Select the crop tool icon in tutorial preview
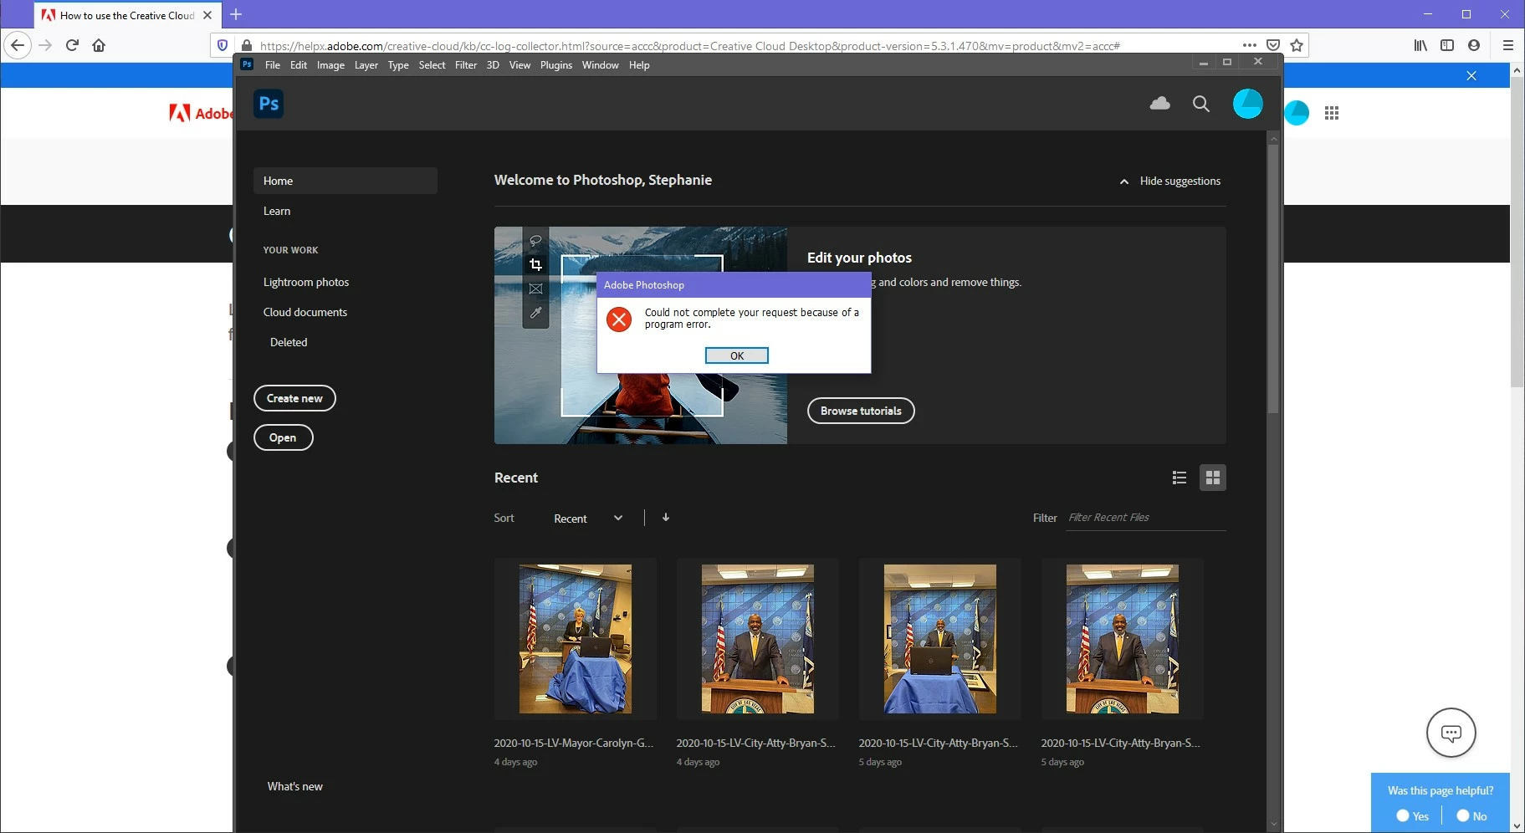Screen dimensions: 1525x833 pos(535,264)
